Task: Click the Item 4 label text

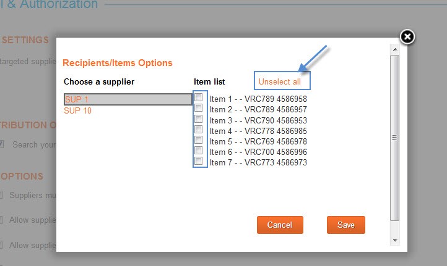Action: tap(258, 131)
